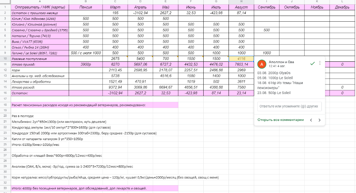Select row 18 header
Viewport: 356px width, 193px height.
pos(5,105)
